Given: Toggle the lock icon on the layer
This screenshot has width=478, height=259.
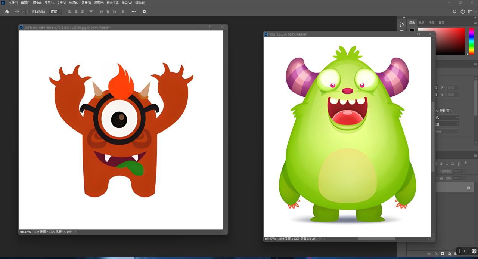Looking at the screenshot, I should tap(468, 188).
